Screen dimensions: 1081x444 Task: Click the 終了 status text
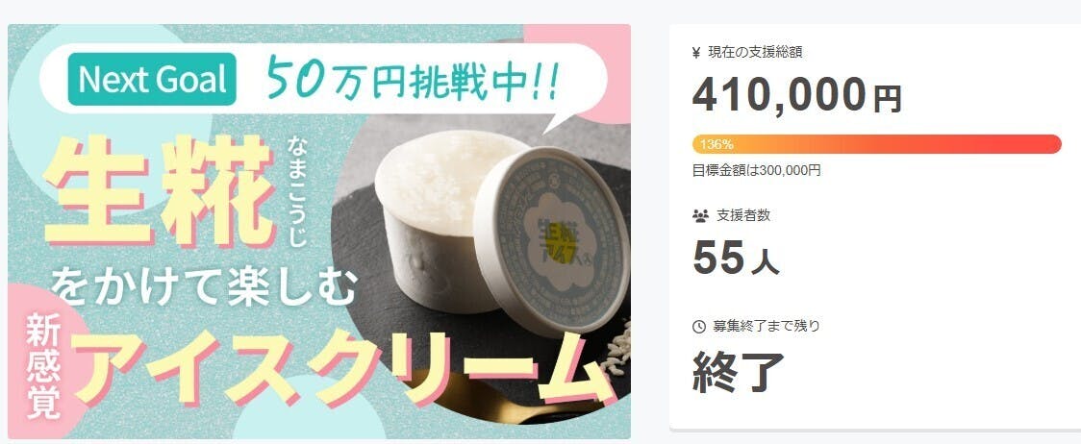739,371
